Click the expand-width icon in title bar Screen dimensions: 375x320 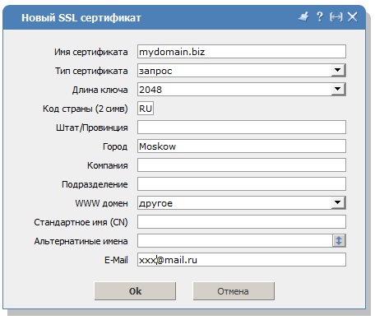(x=336, y=17)
